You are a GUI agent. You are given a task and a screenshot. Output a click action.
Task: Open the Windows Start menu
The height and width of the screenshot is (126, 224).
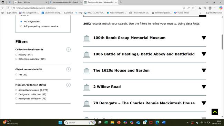pos(60,123)
